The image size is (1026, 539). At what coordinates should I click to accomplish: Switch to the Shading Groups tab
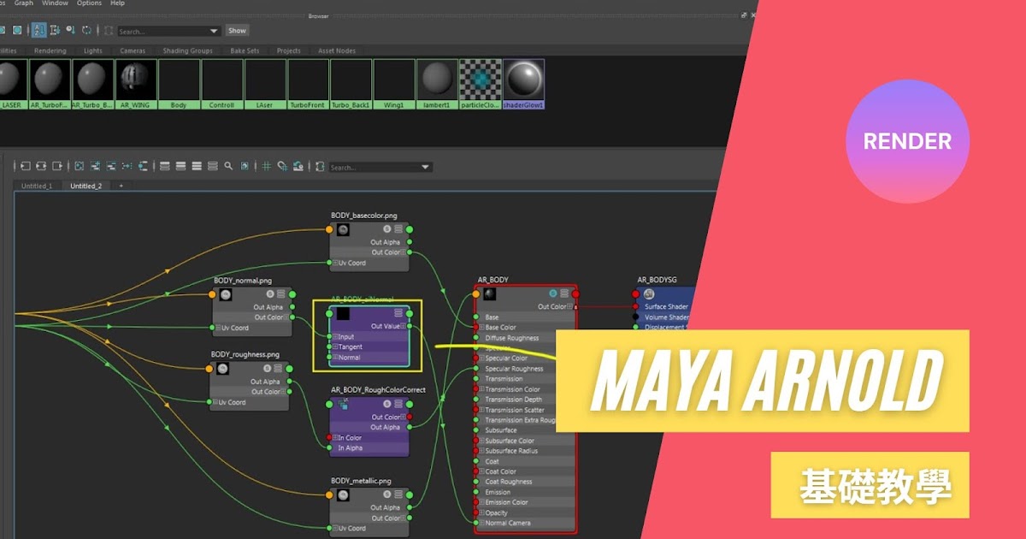pos(187,50)
